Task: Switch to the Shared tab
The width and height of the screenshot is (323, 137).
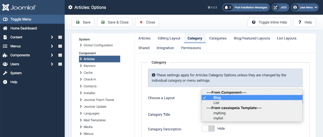Action: (x=144, y=48)
